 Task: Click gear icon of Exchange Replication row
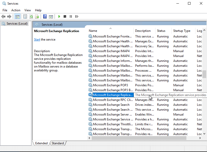tap(90, 95)
